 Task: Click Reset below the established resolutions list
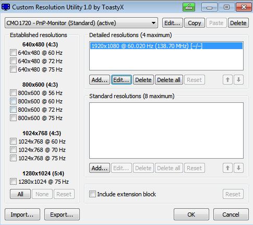pyautogui.click(x=64, y=194)
